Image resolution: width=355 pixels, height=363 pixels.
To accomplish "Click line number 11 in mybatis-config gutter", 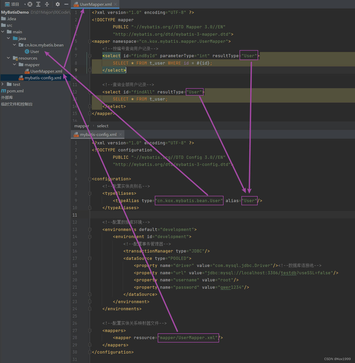I will point(75,215).
